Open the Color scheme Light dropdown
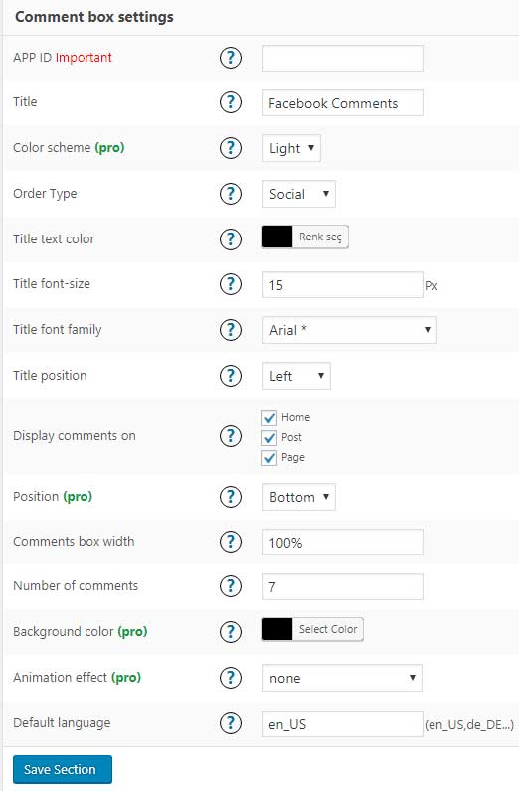Screen dimensions: 519x791 291,148
